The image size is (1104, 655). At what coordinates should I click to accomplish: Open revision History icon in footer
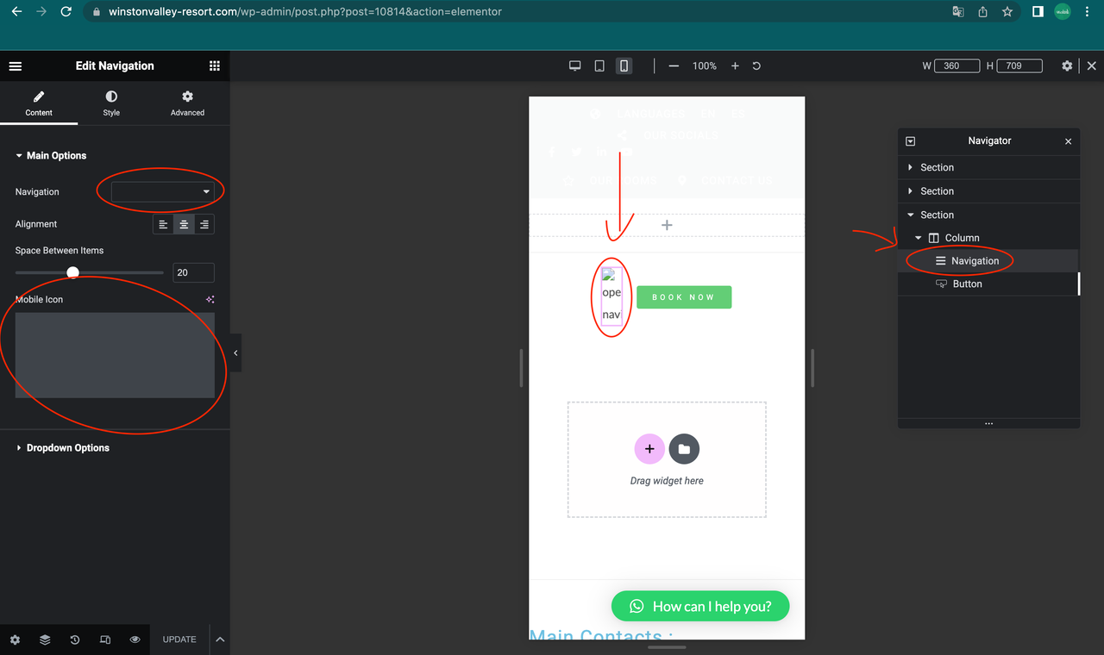click(x=74, y=639)
